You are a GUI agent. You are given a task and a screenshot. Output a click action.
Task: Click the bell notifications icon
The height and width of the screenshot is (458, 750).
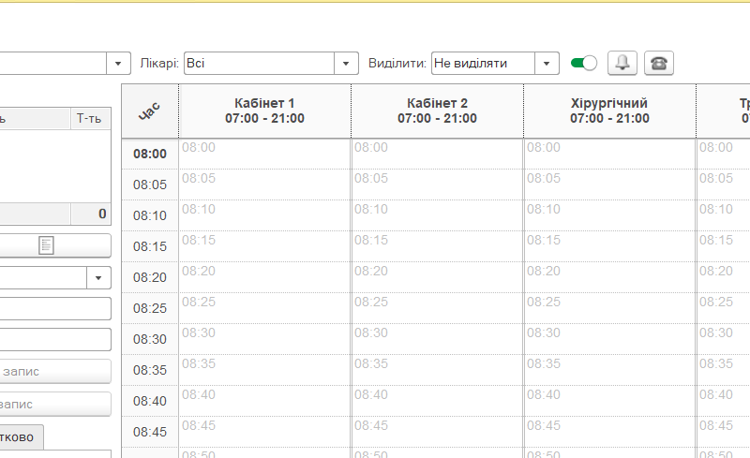point(622,63)
